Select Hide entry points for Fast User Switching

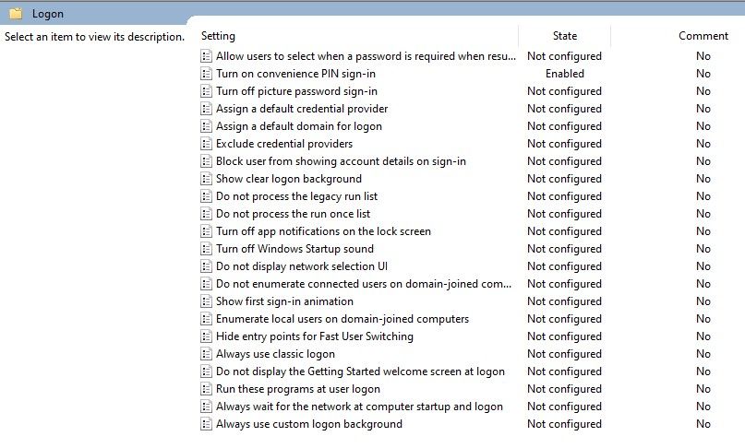(315, 336)
